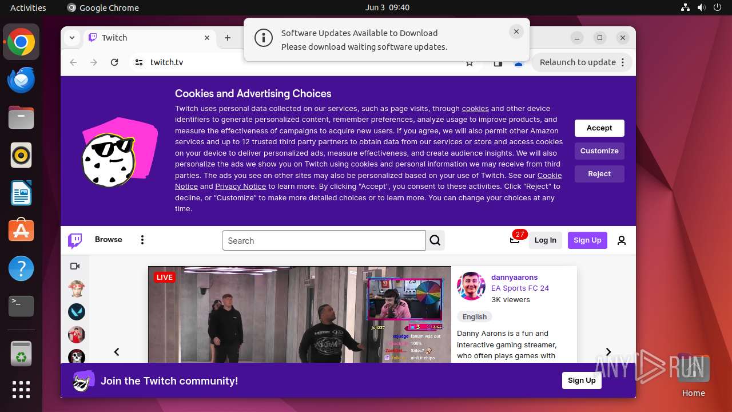Viewport: 732px width, 412px height.
Task: Go forward in Chrome navigation
Action: 94,62
